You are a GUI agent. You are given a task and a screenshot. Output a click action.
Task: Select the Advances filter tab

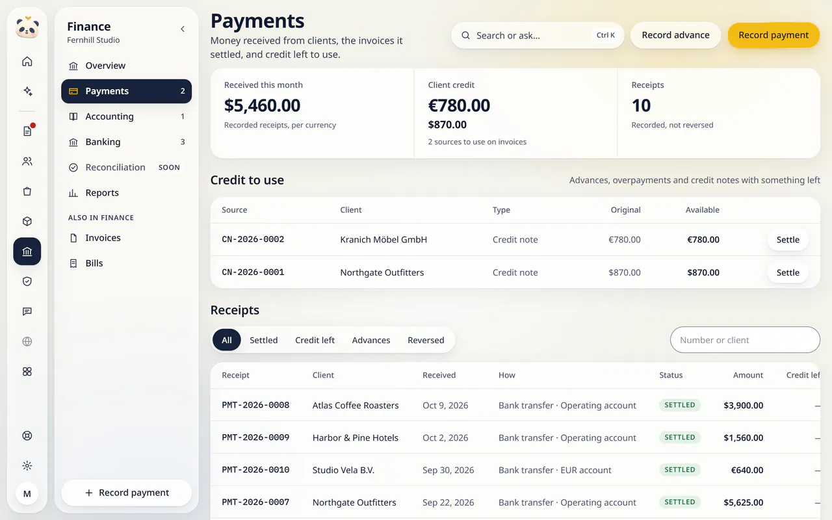(x=371, y=340)
